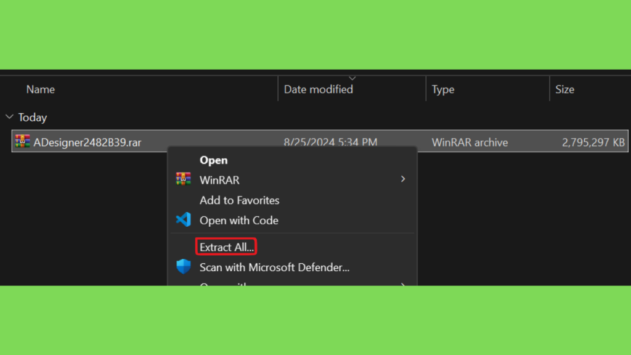Viewport: 631px width, 355px height.
Task: Click the Microsoft Defender shield icon
Action: point(184,266)
